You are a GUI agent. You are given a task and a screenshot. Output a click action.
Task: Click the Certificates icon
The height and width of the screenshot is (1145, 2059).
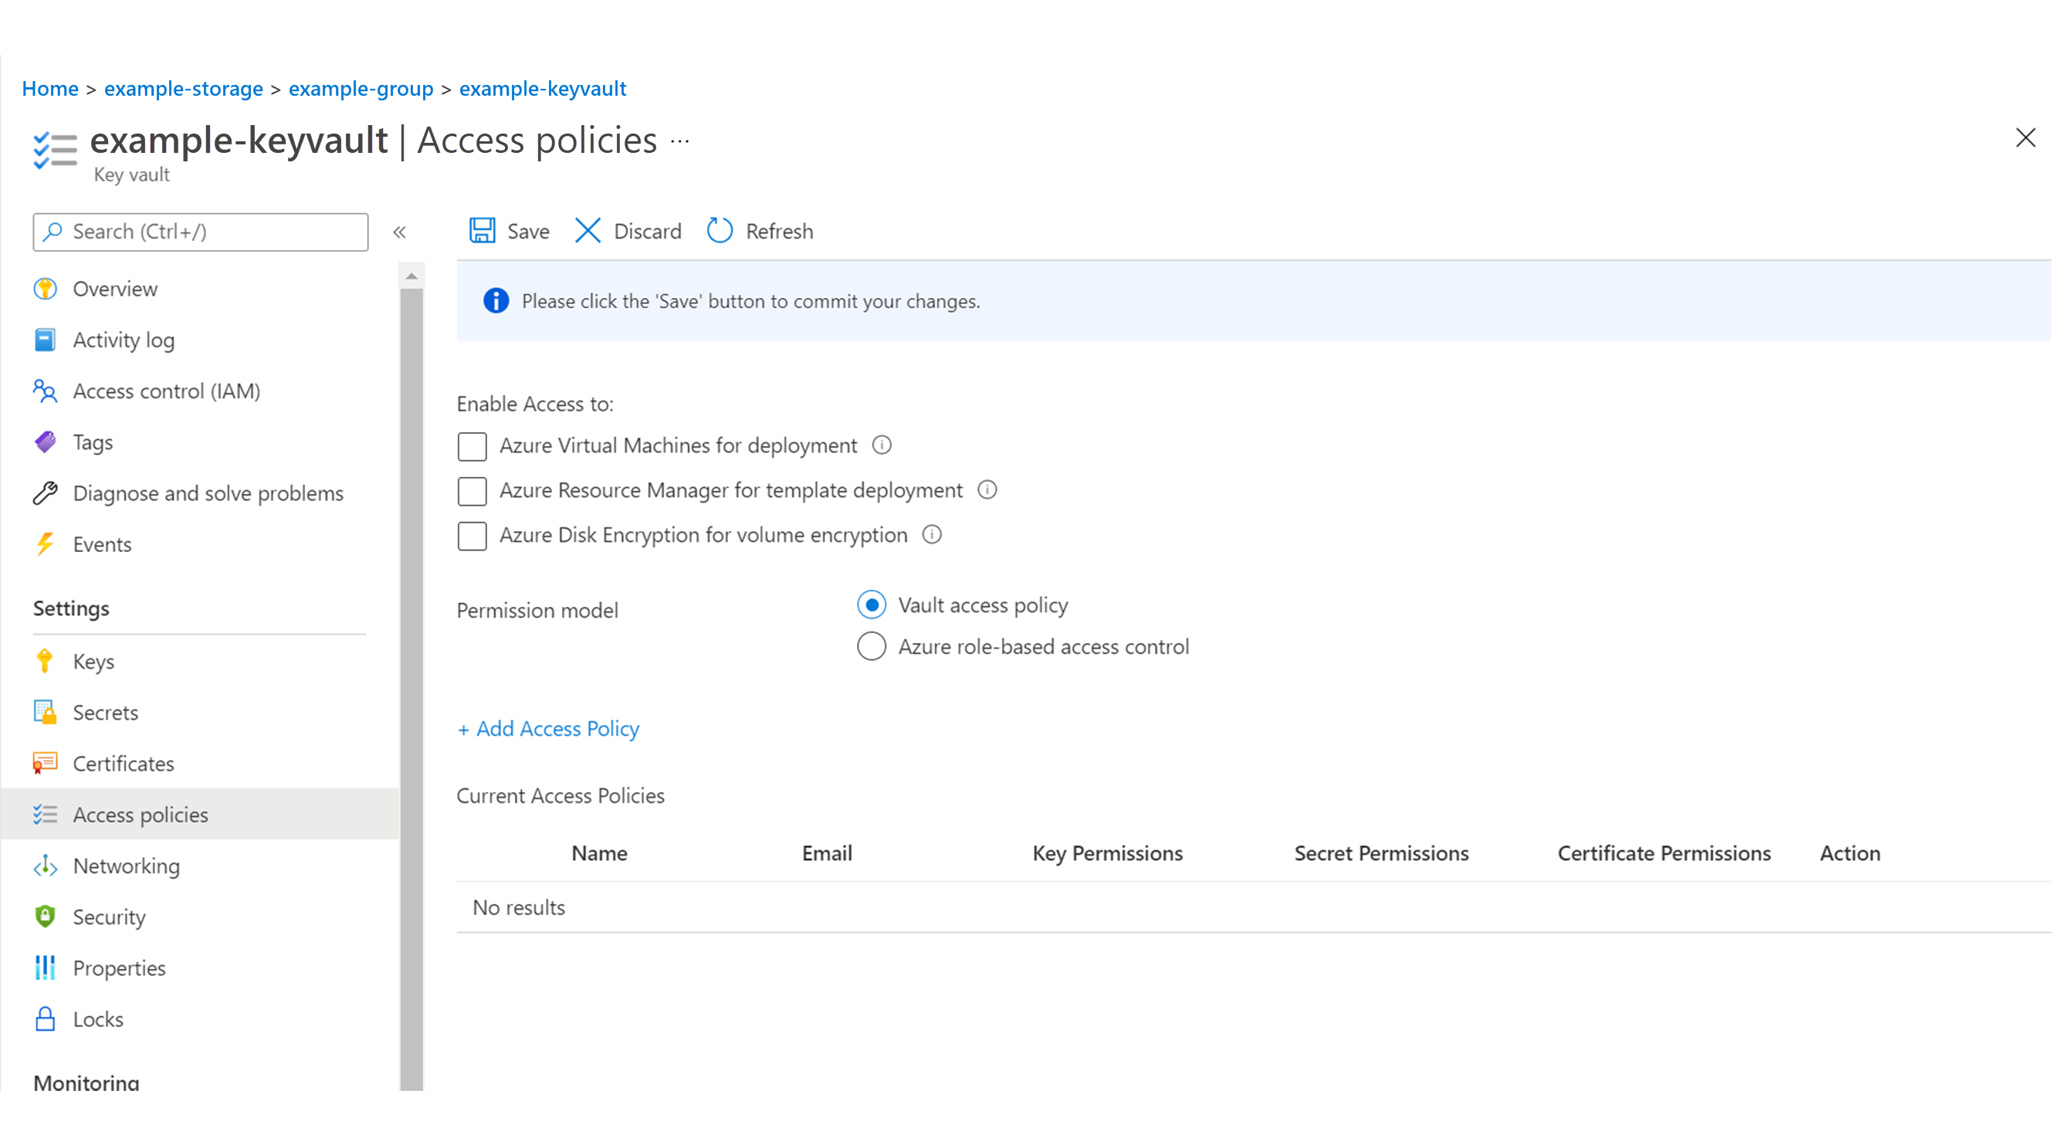46,763
